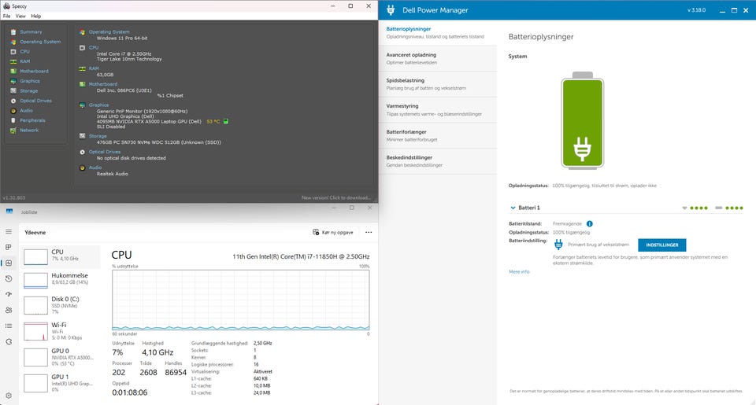This screenshot has width=756, height=405.
Task: Open Audio heading link in Speccy summary
Action: coord(95,168)
